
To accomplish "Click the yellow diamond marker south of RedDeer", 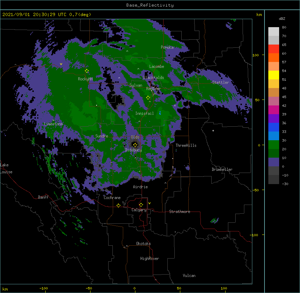I will (x=148, y=98).
